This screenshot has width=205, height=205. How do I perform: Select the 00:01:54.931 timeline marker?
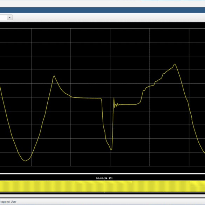[104, 178]
